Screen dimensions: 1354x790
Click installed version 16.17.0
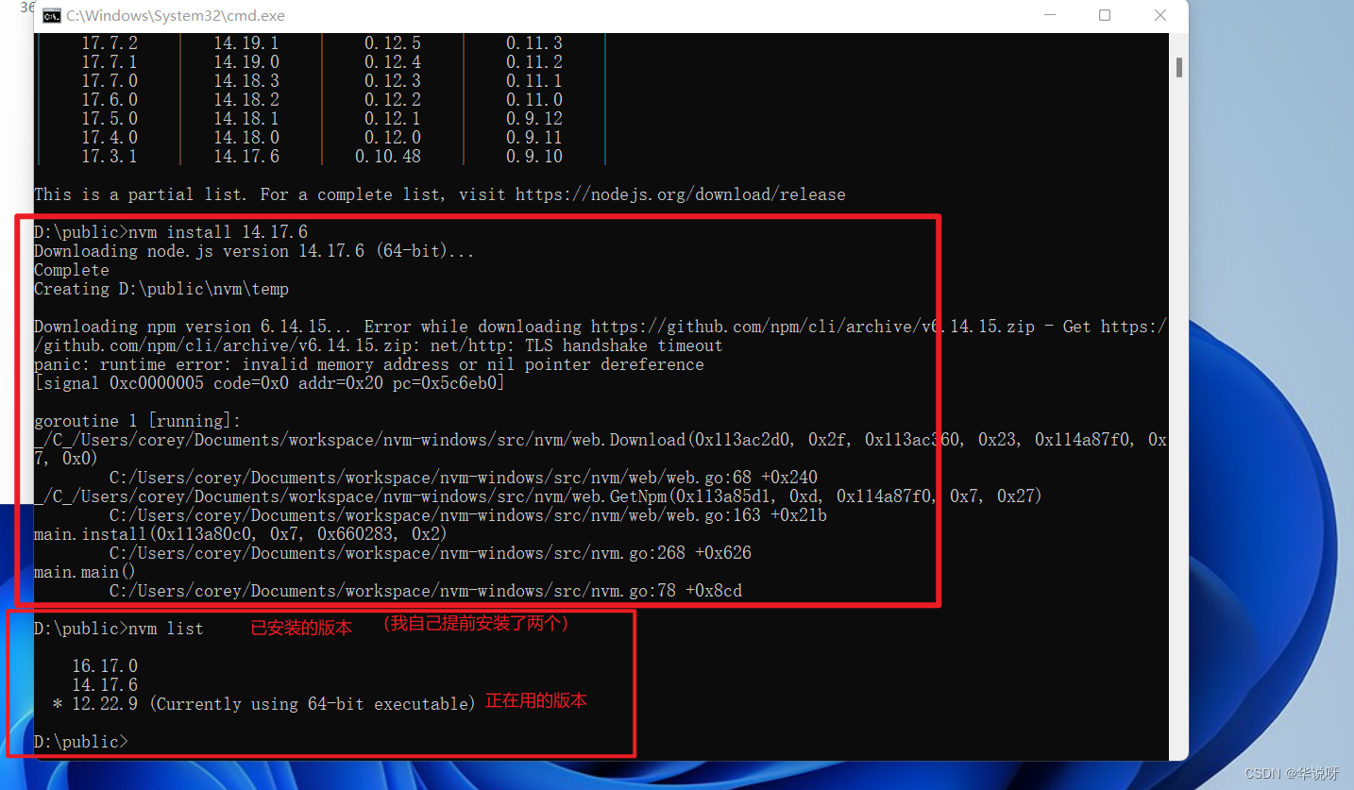(x=105, y=666)
